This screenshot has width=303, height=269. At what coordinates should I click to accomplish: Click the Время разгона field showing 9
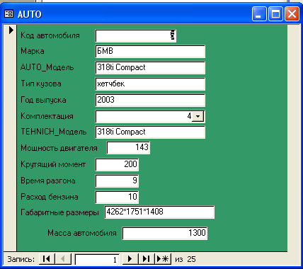coord(117,181)
